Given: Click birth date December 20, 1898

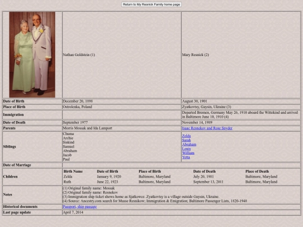Looking at the screenshot, I should click(x=77, y=101).
